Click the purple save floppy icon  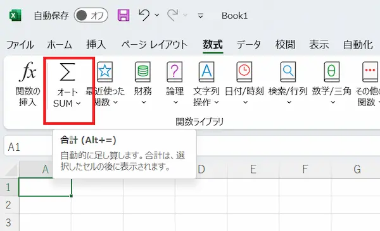point(123,16)
